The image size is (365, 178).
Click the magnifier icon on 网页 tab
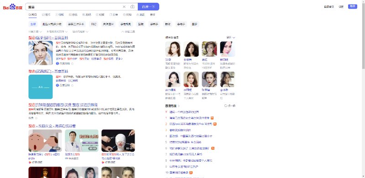(x=30, y=15)
